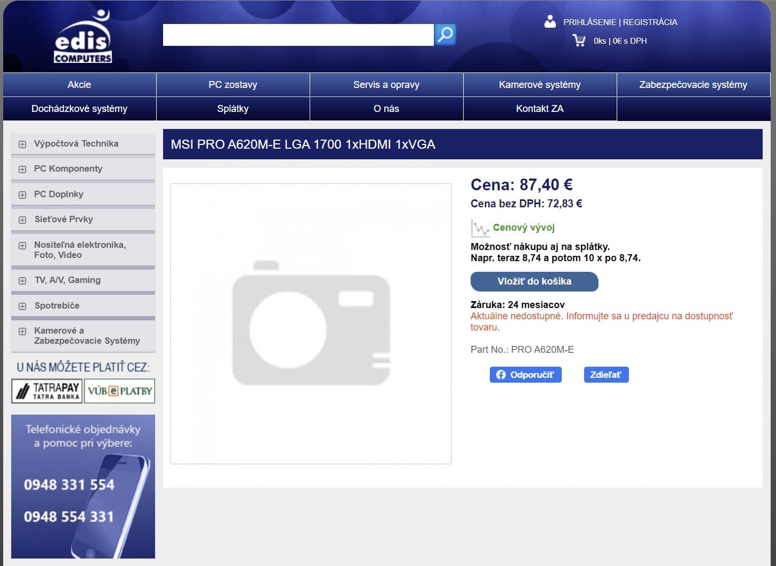Click the VÚB ePlatby payment logo
This screenshot has width=776, height=566.
point(119,391)
